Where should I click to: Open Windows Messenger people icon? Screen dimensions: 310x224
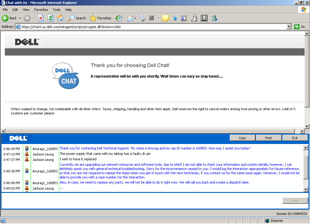click(214, 18)
